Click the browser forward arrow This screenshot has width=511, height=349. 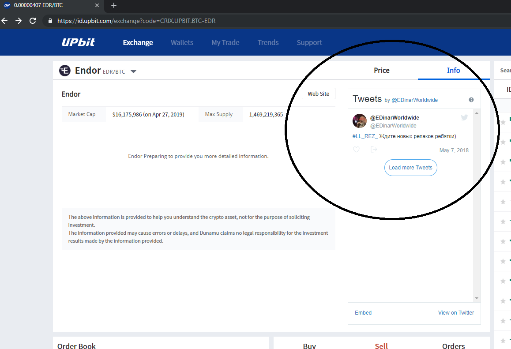(19, 21)
